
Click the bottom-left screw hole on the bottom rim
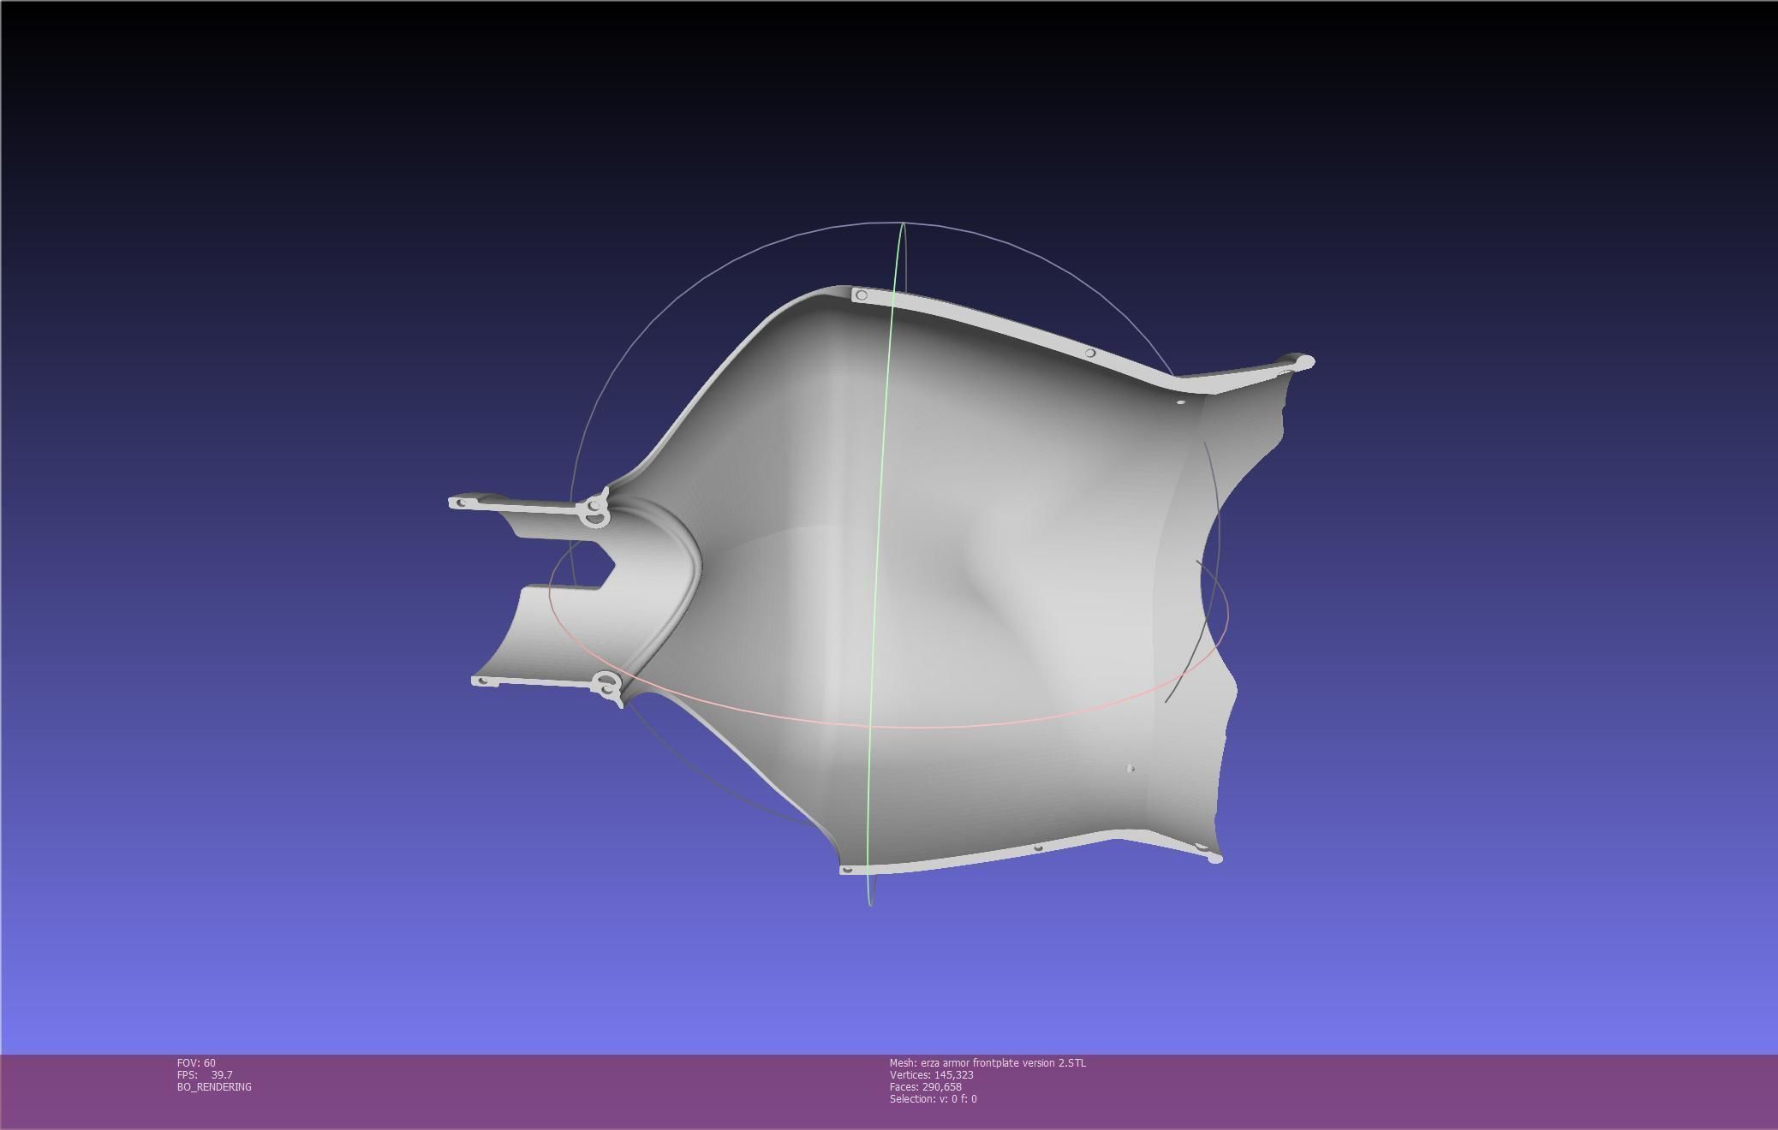pos(847,870)
